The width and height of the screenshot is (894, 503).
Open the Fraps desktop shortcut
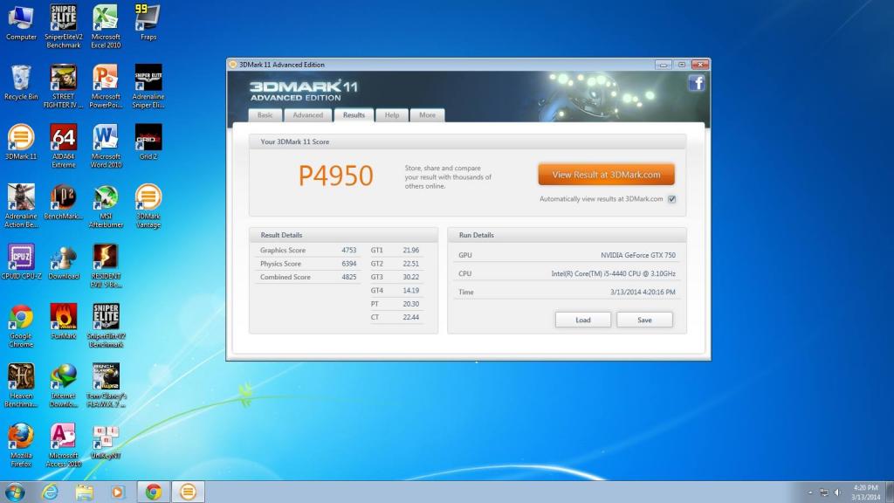[148, 24]
